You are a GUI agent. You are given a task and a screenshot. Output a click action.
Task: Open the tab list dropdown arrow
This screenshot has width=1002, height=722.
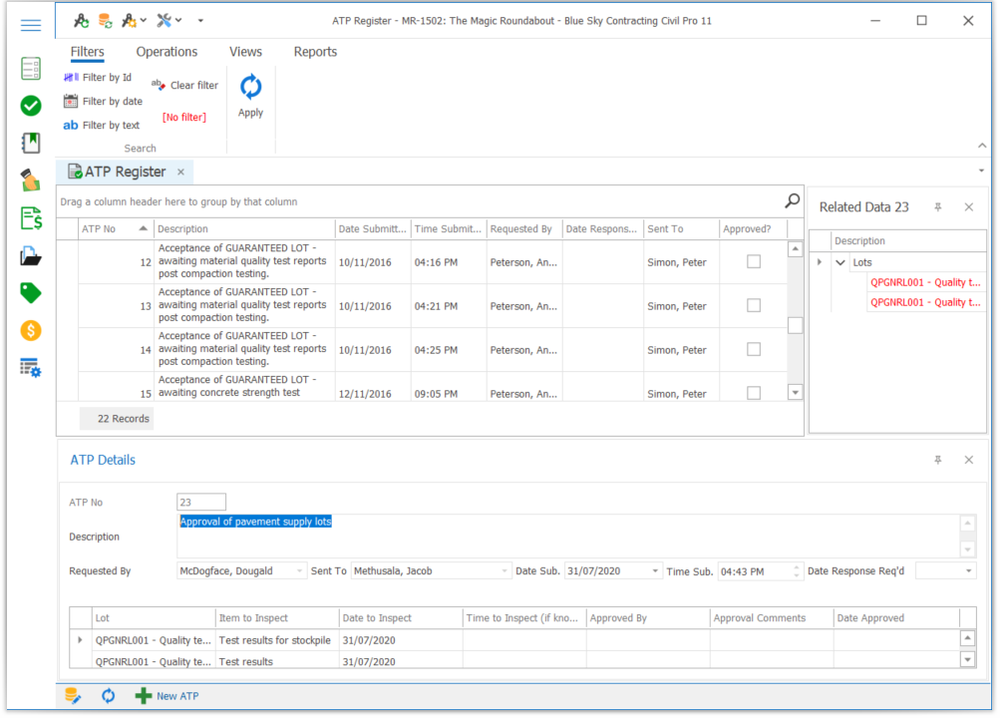pos(981,171)
